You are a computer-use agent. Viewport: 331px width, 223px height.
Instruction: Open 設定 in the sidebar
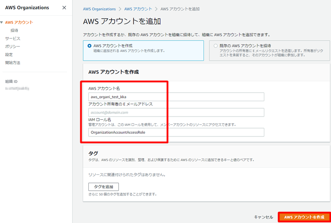pyautogui.click(x=9, y=54)
